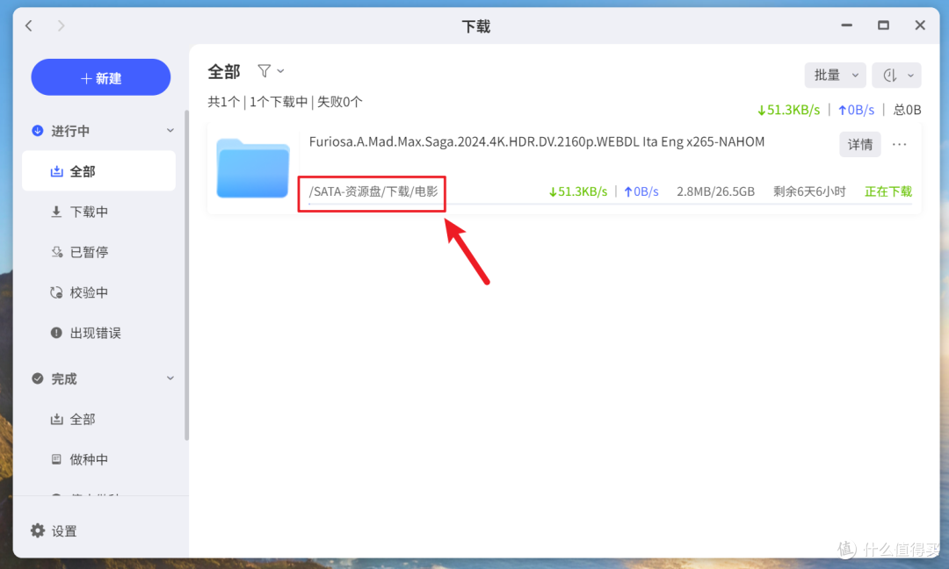949x569 pixels.
Task: Collapse the 完成 section chevron
Action: coord(170,378)
